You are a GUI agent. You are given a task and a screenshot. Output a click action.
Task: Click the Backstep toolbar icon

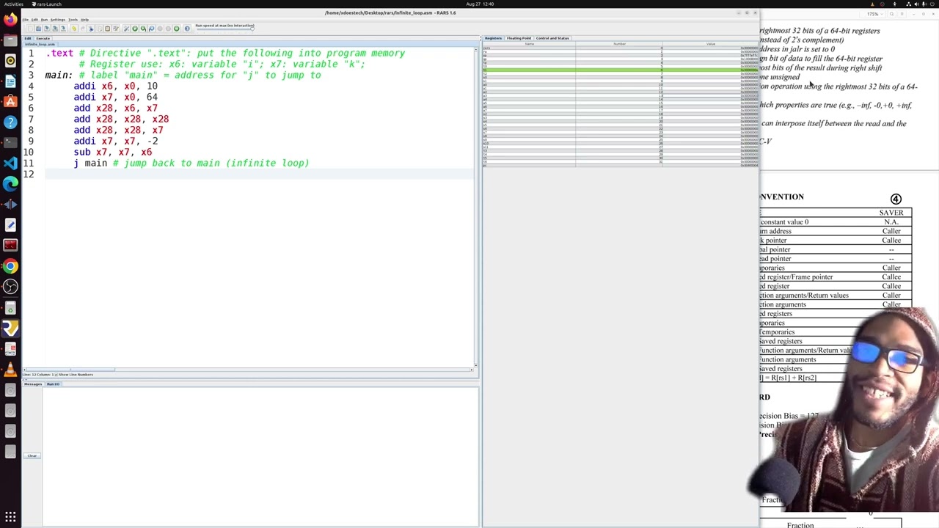(x=151, y=29)
